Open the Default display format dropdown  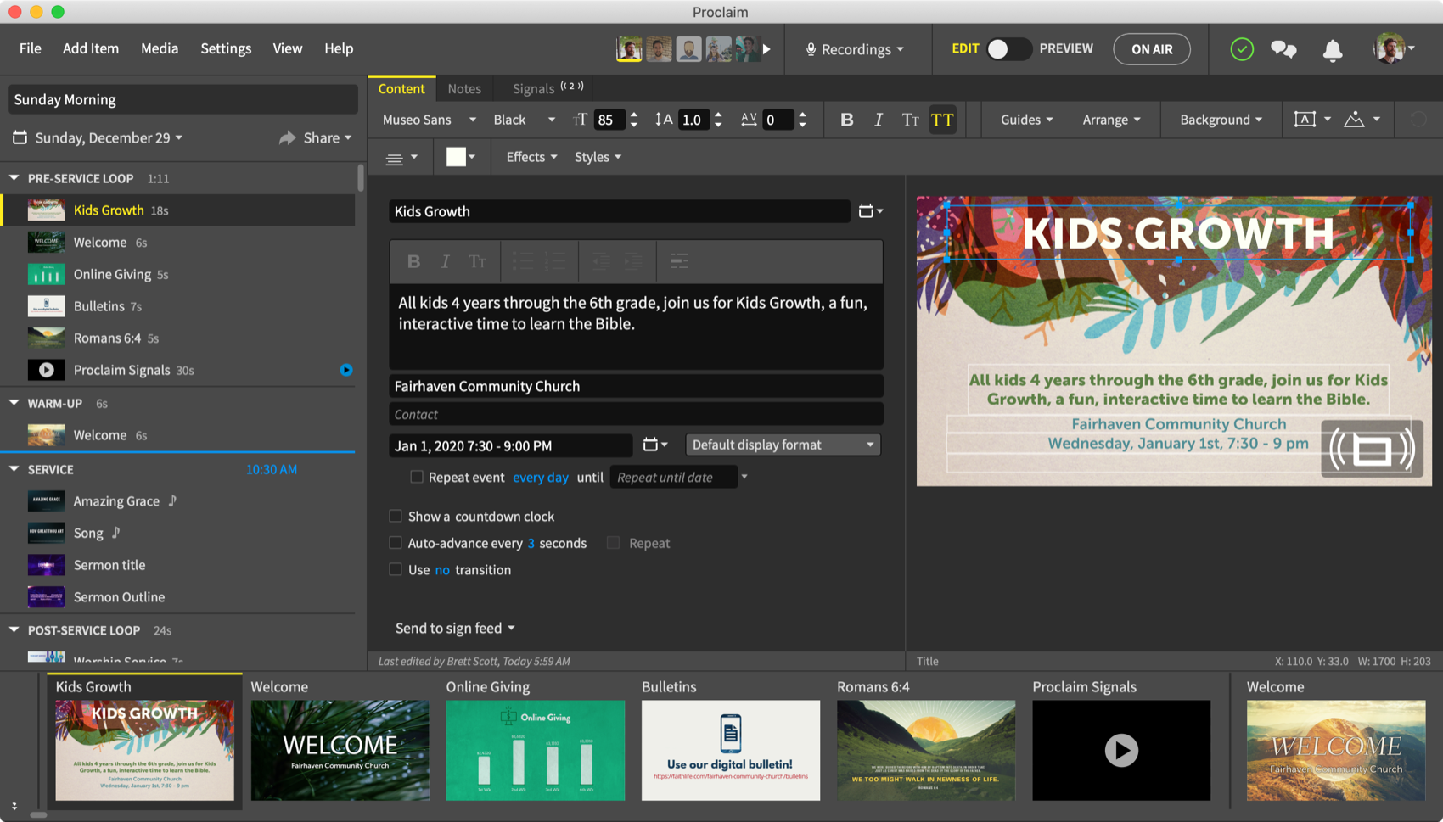(783, 445)
